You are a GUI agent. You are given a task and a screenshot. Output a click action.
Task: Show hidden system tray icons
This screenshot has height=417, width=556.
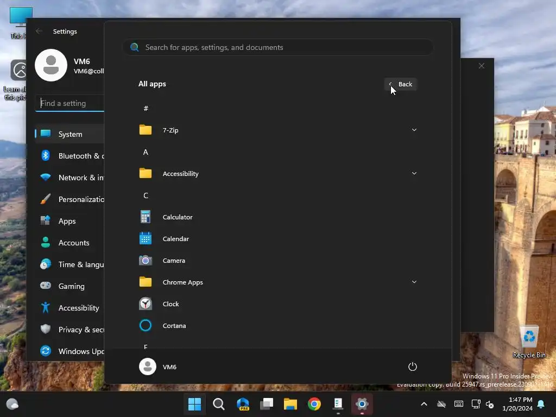pos(424,404)
